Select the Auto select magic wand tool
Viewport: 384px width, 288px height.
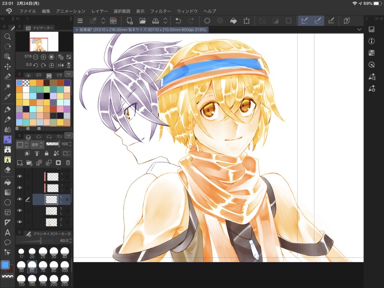point(8,86)
